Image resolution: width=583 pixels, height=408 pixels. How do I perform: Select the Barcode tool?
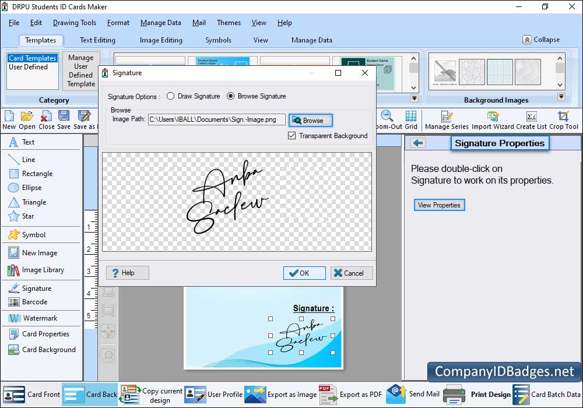click(x=28, y=302)
